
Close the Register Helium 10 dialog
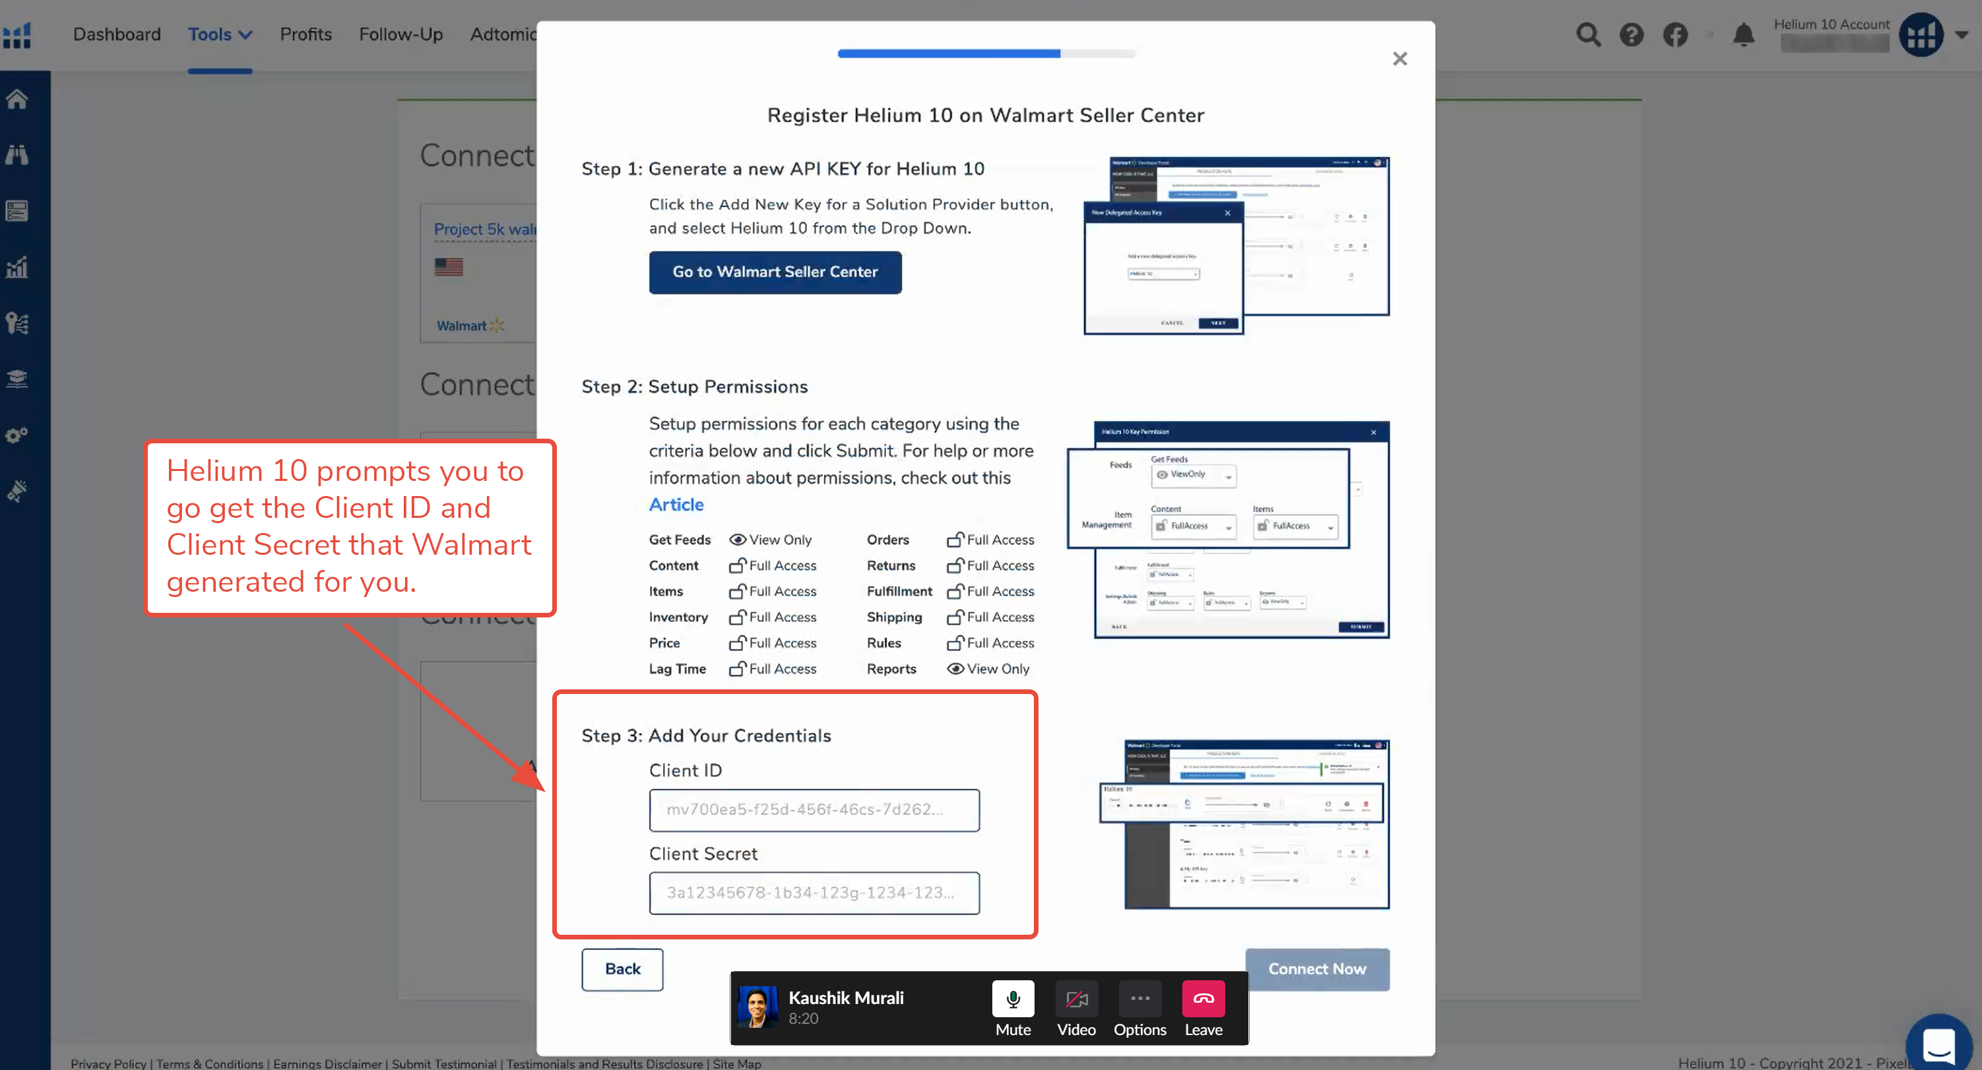pyautogui.click(x=1399, y=59)
